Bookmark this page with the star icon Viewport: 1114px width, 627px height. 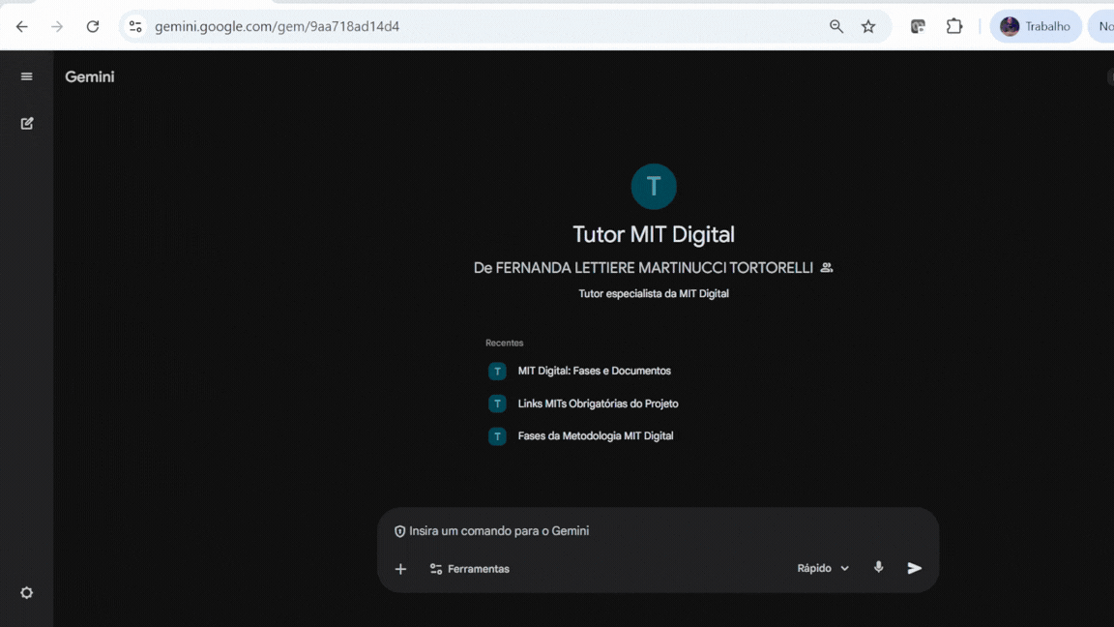868,26
